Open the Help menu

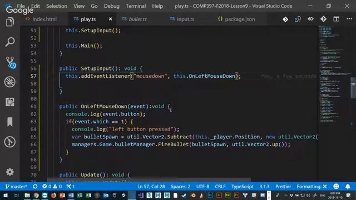point(157,6)
